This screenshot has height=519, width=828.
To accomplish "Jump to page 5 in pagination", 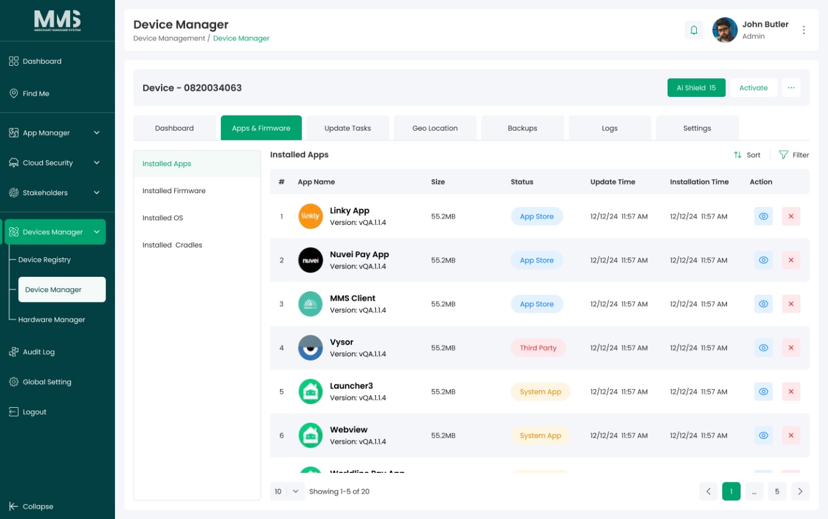I will pyautogui.click(x=777, y=491).
